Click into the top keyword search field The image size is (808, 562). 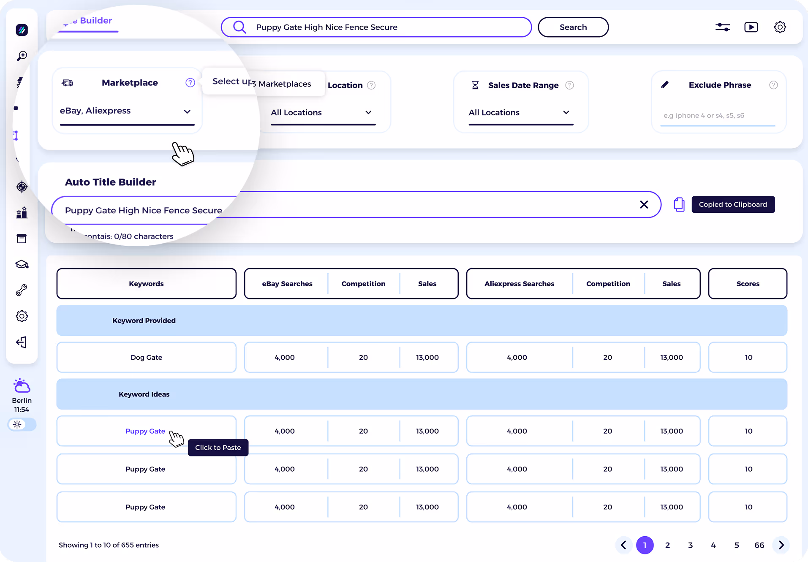click(x=376, y=27)
